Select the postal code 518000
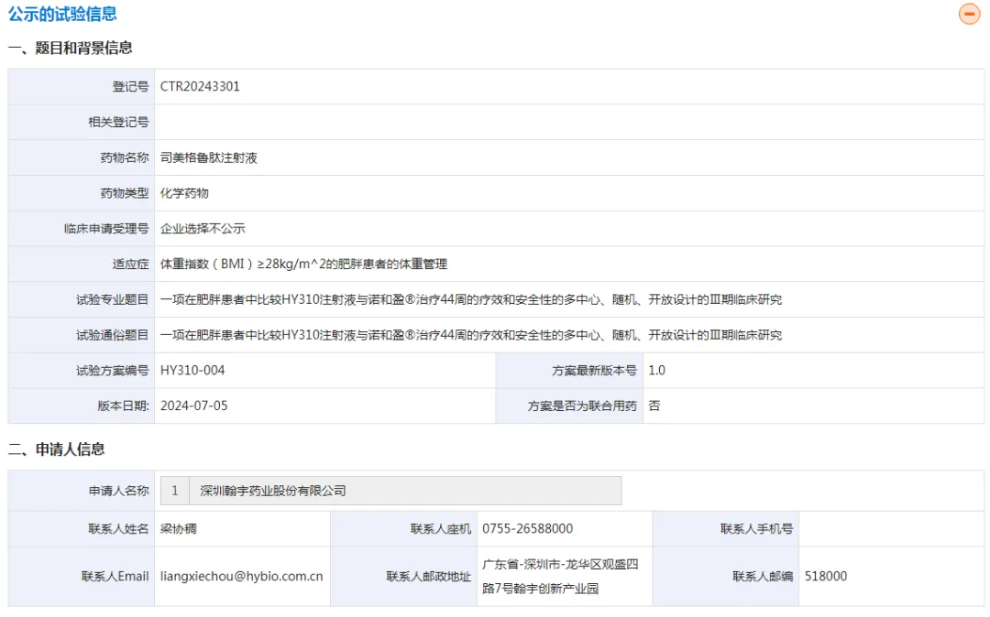The height and width of the screenshot is (617, 990). 826,577
